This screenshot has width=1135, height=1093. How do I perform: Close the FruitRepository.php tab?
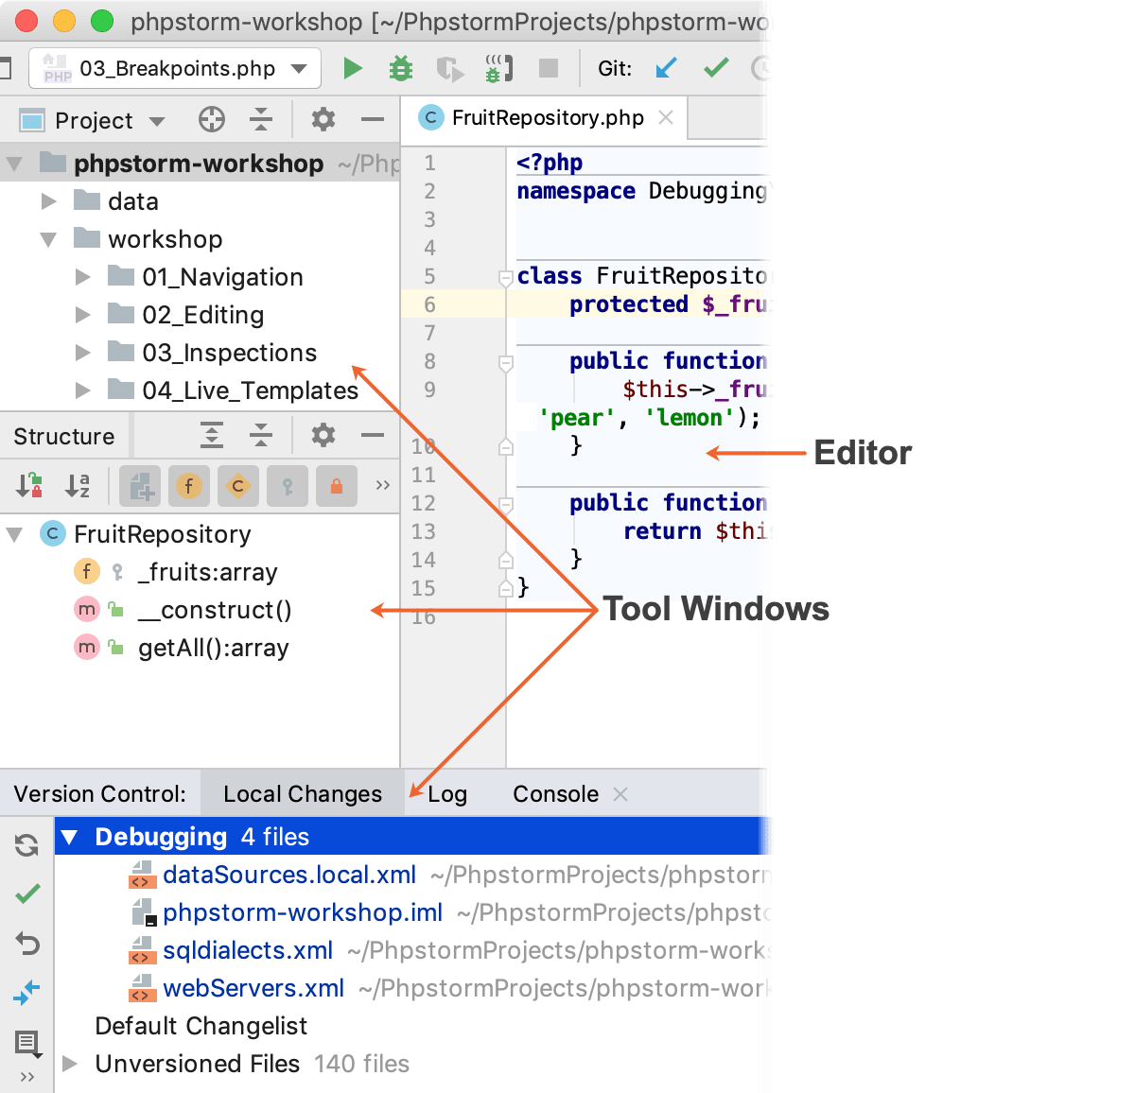[666, 117]
